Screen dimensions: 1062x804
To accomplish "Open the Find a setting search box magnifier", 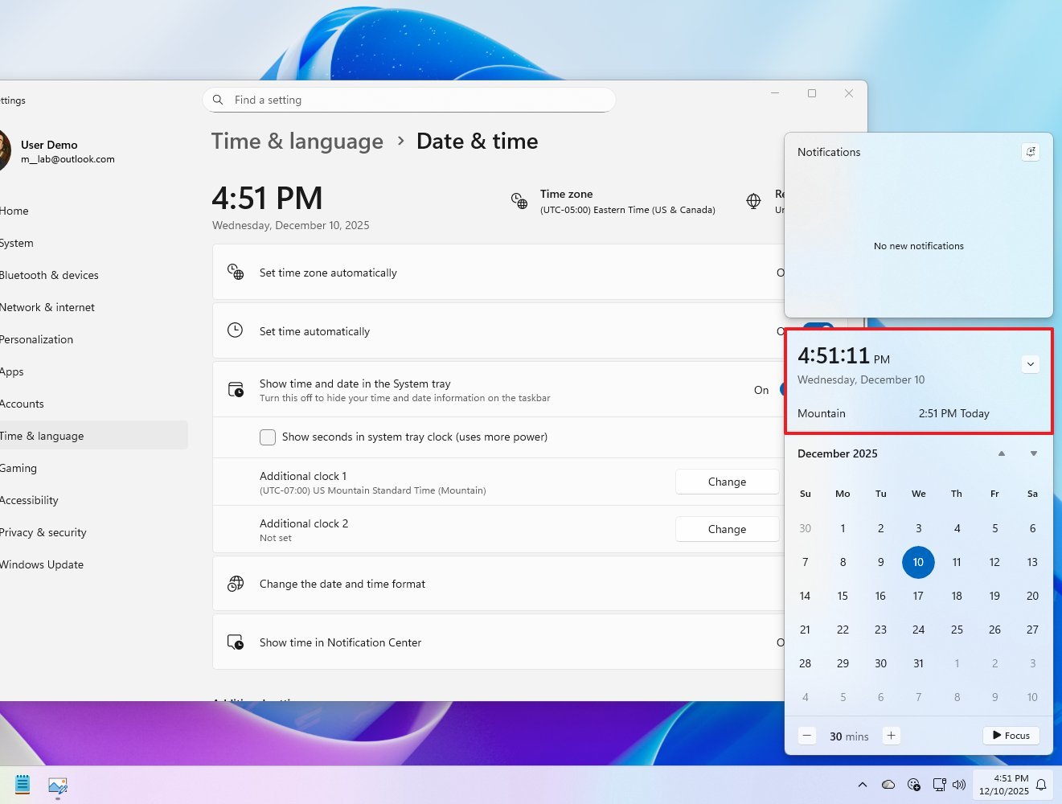I will [x=218, y=100].
